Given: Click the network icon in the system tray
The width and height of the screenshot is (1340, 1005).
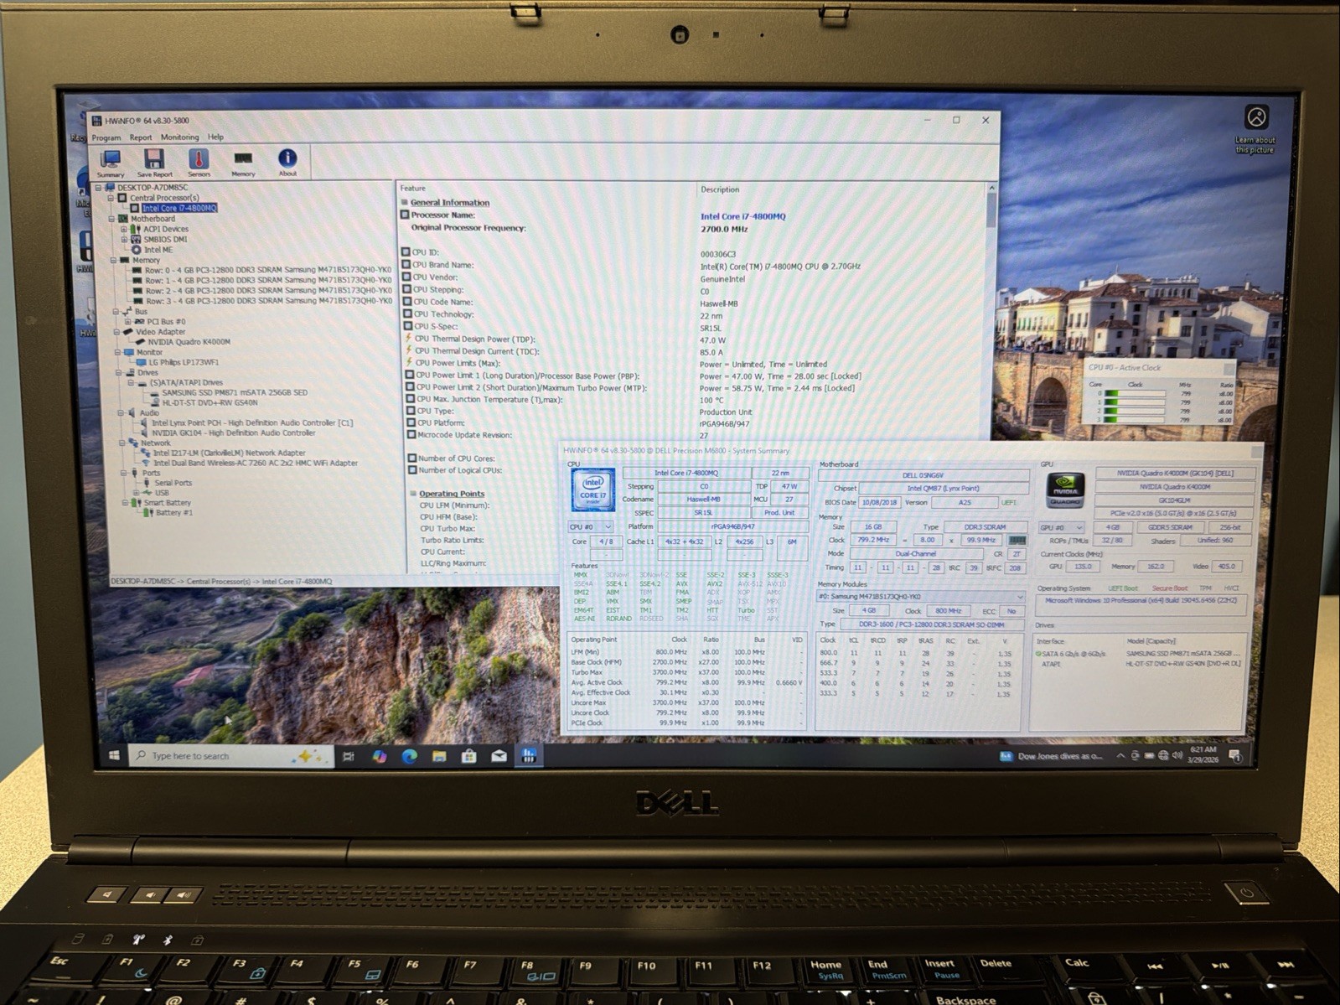Looking at the screenshot, I should coord(1163,756).
